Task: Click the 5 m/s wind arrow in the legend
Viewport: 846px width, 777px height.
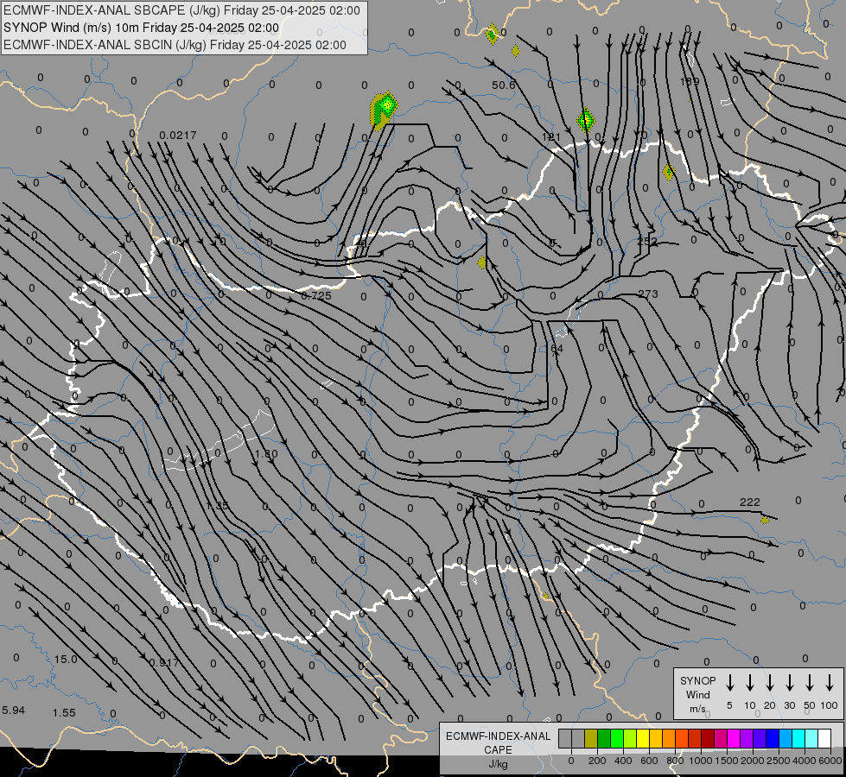Action: 729,683
